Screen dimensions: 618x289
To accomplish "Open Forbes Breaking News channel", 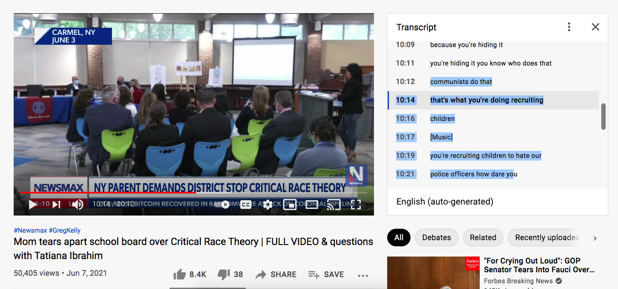I will tap(518, 281).
